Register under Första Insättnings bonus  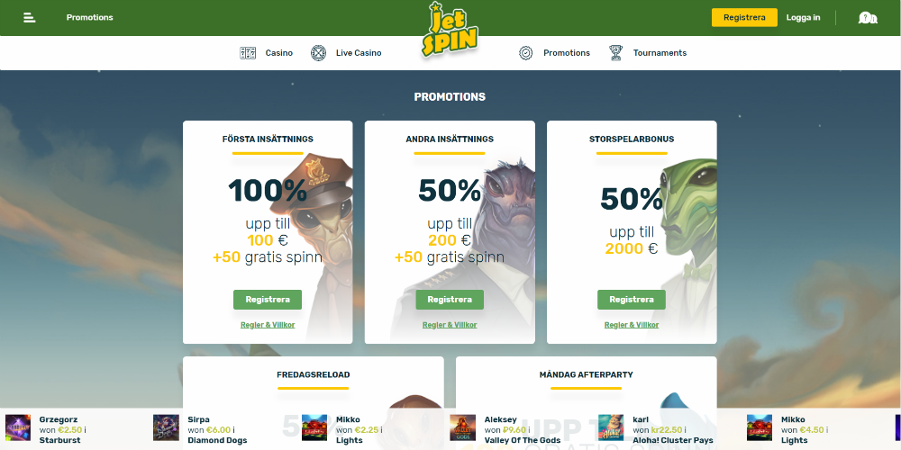(268, 300)
